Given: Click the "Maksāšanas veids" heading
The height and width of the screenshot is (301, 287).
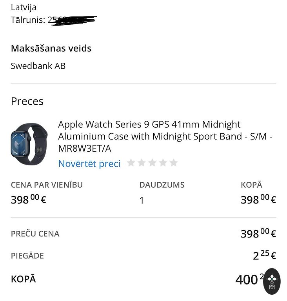Looking at the screenshot, I should [51, 49].
